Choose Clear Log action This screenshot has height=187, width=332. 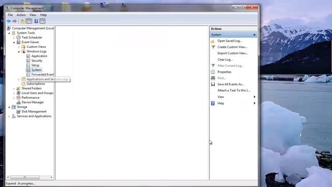click(x=225, y=60)
